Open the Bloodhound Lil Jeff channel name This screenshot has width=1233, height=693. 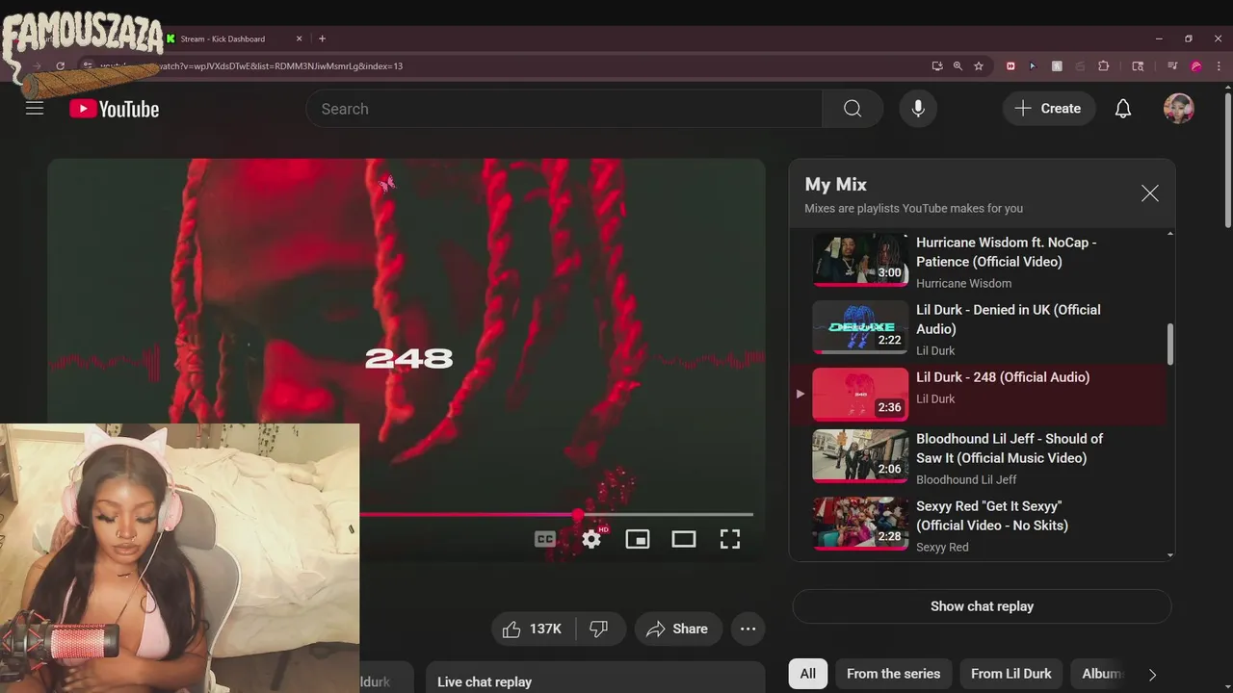pyautogui.click(x=966, y=479)
